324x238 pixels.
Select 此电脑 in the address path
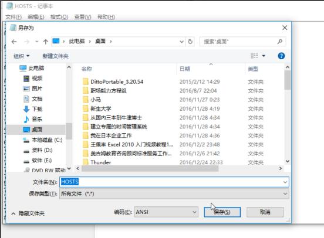click(x=77, y=41)
